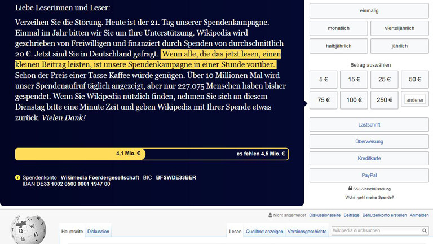Click the Betrag auswählen label

click(x=370, y=65)
